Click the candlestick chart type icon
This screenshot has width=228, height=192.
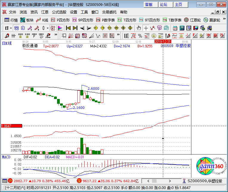point(43,28)
